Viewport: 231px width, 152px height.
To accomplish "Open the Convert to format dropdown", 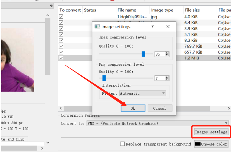I will [157, 123].
